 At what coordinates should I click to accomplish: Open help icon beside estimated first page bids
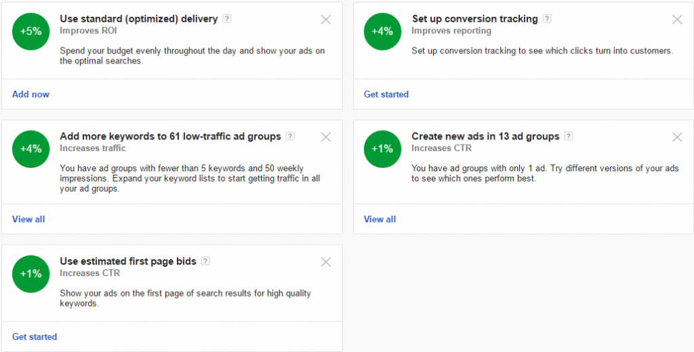click(x=205, y=261)
